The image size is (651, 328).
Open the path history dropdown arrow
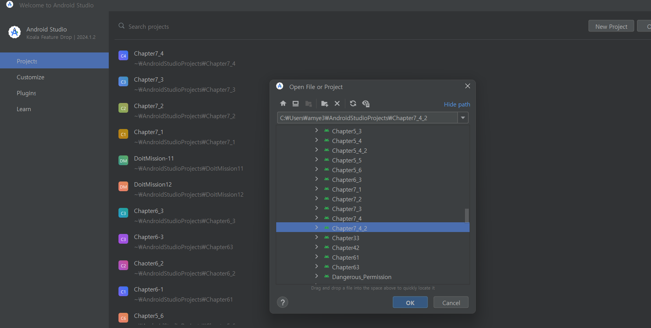463,118
